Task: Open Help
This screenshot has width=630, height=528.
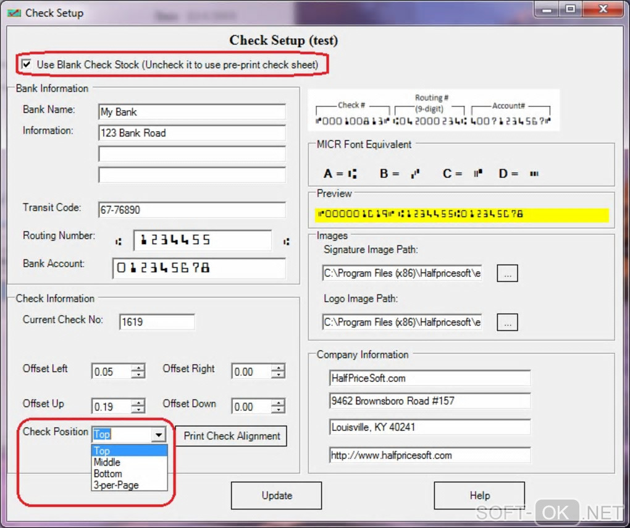Action: pyautogui.click(x=479, y=495)
